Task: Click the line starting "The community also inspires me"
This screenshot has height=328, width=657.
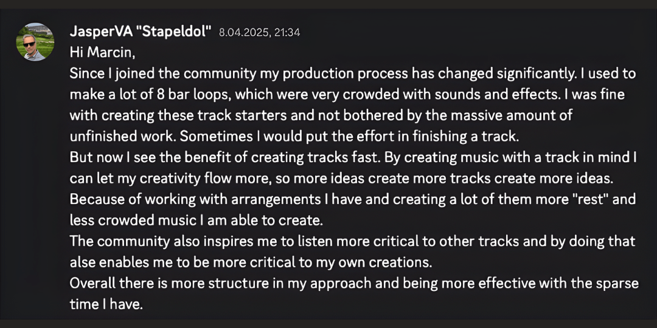Action: pyautogui.click(x=352, y=241)
